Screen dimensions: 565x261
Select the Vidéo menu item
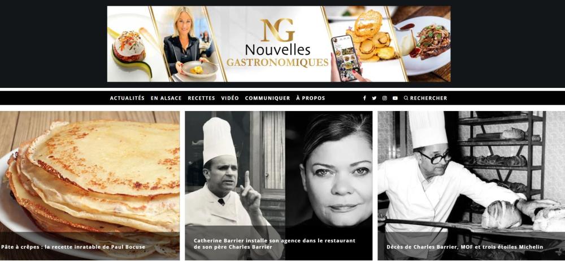click(x=230, y=98)
